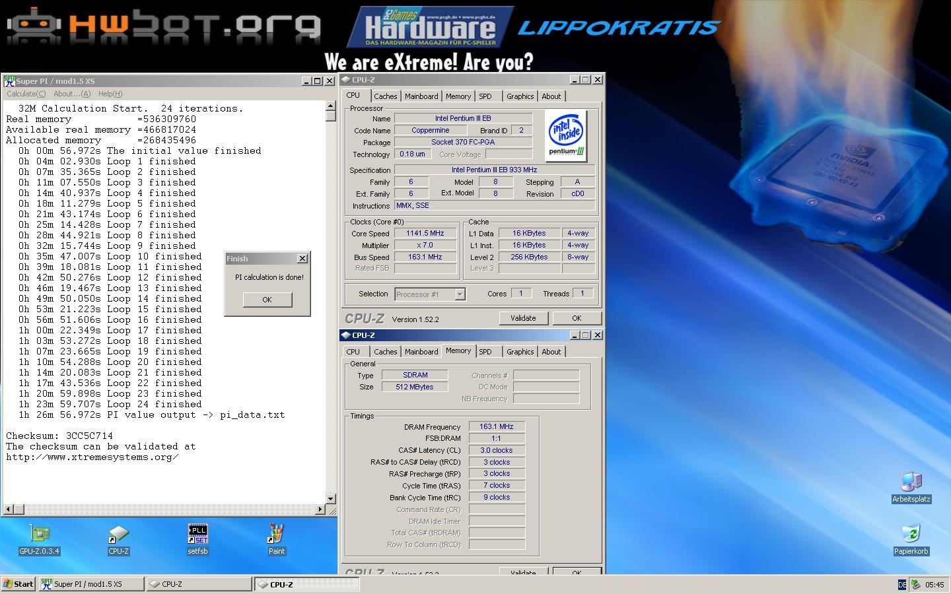Minimize the Super PI window
The image size is (951, 594).
[306, 81]
